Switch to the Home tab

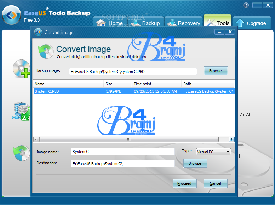click(110, 23)
